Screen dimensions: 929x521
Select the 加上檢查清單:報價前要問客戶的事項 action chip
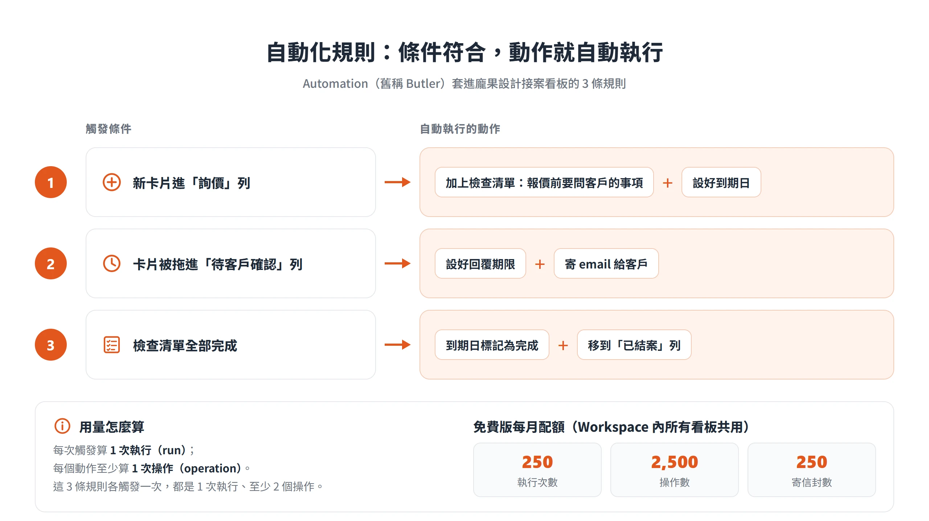pyautogui.click(x=544, y=182)
